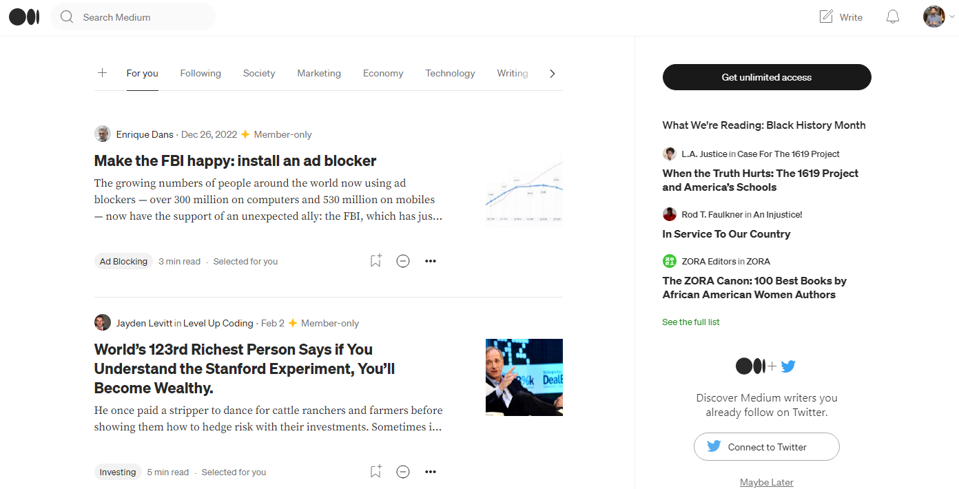Viewport: 959px width, 489px height.
Task: Click the '3 min read' label
Action: click(x=179, y=261)
